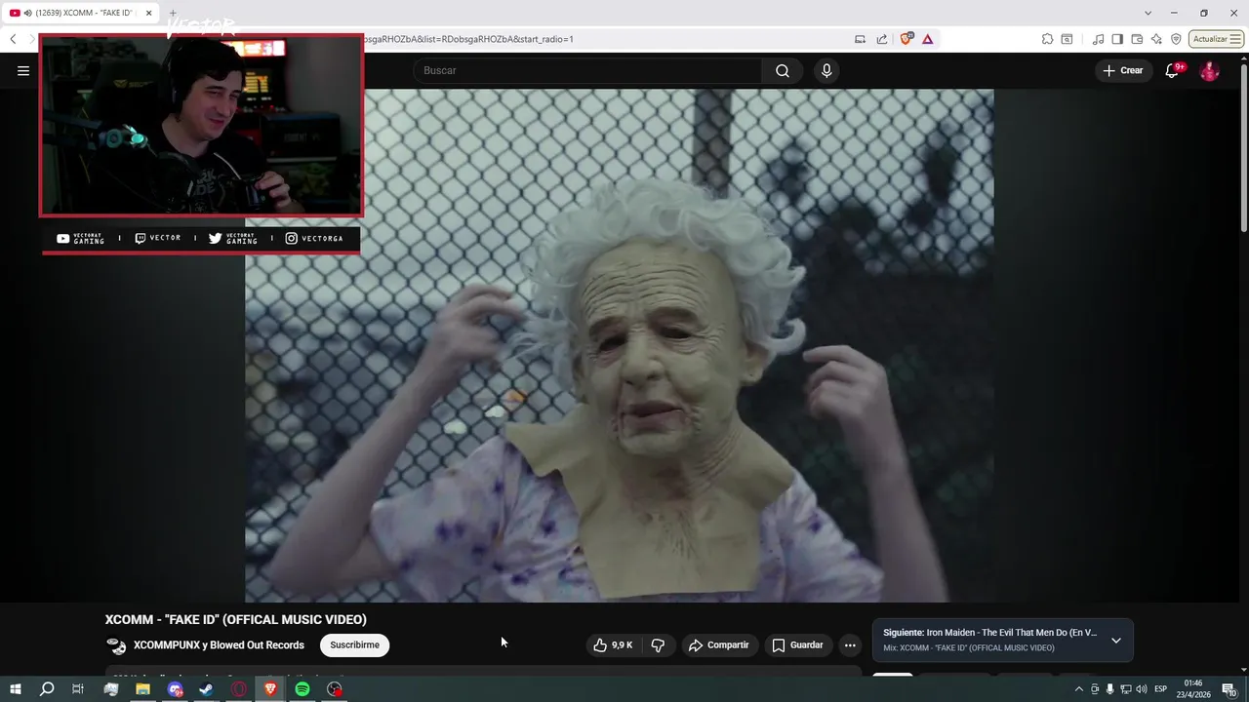Dislike the video with thumbs-down icon
Image resolution: width=1249 pixels, height=702 pixels.
pyautogui.click(x=658, y=645)
